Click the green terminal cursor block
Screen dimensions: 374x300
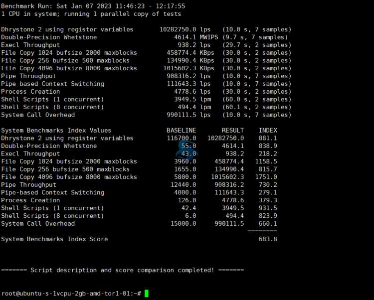click(147, 294)
